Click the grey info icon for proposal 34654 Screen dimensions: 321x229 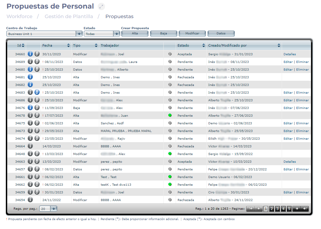tap(30, 200)
